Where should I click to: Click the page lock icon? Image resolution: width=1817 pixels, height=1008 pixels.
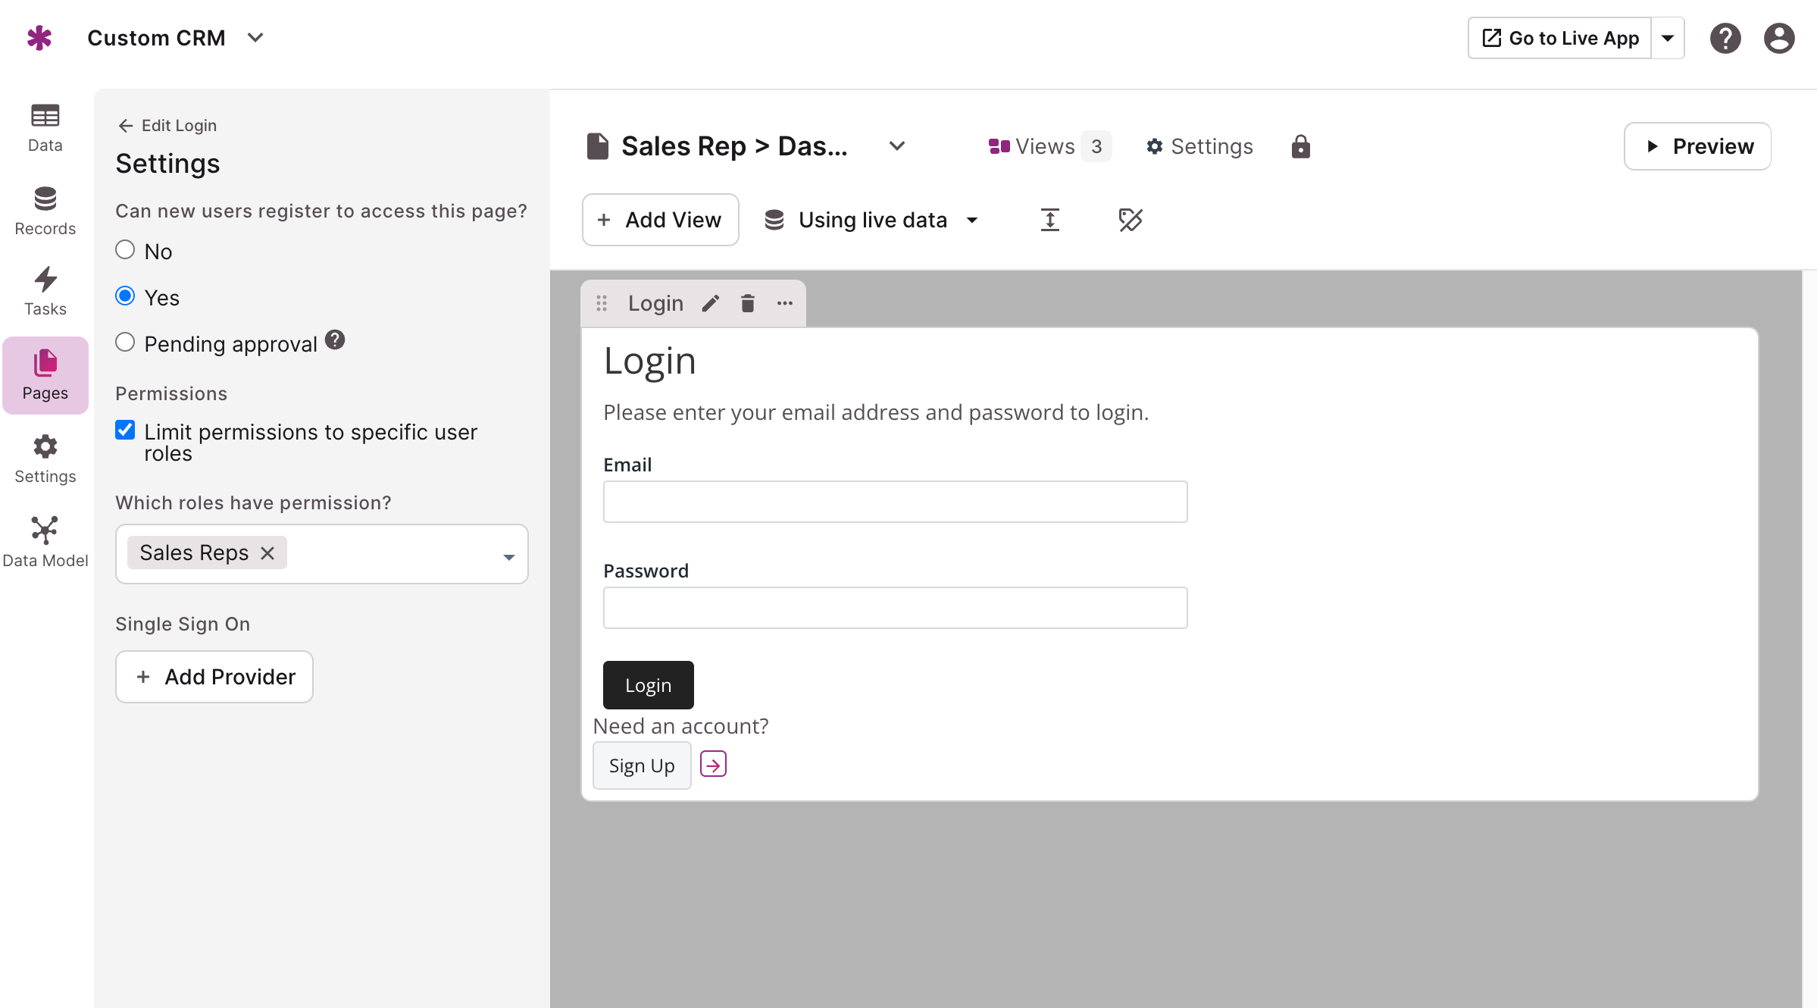[1300, 146]
